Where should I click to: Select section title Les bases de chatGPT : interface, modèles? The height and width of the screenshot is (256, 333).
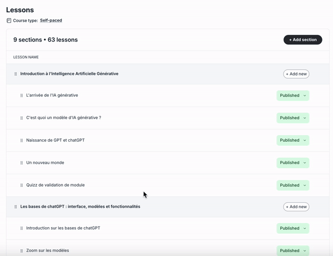pos(80,207)
